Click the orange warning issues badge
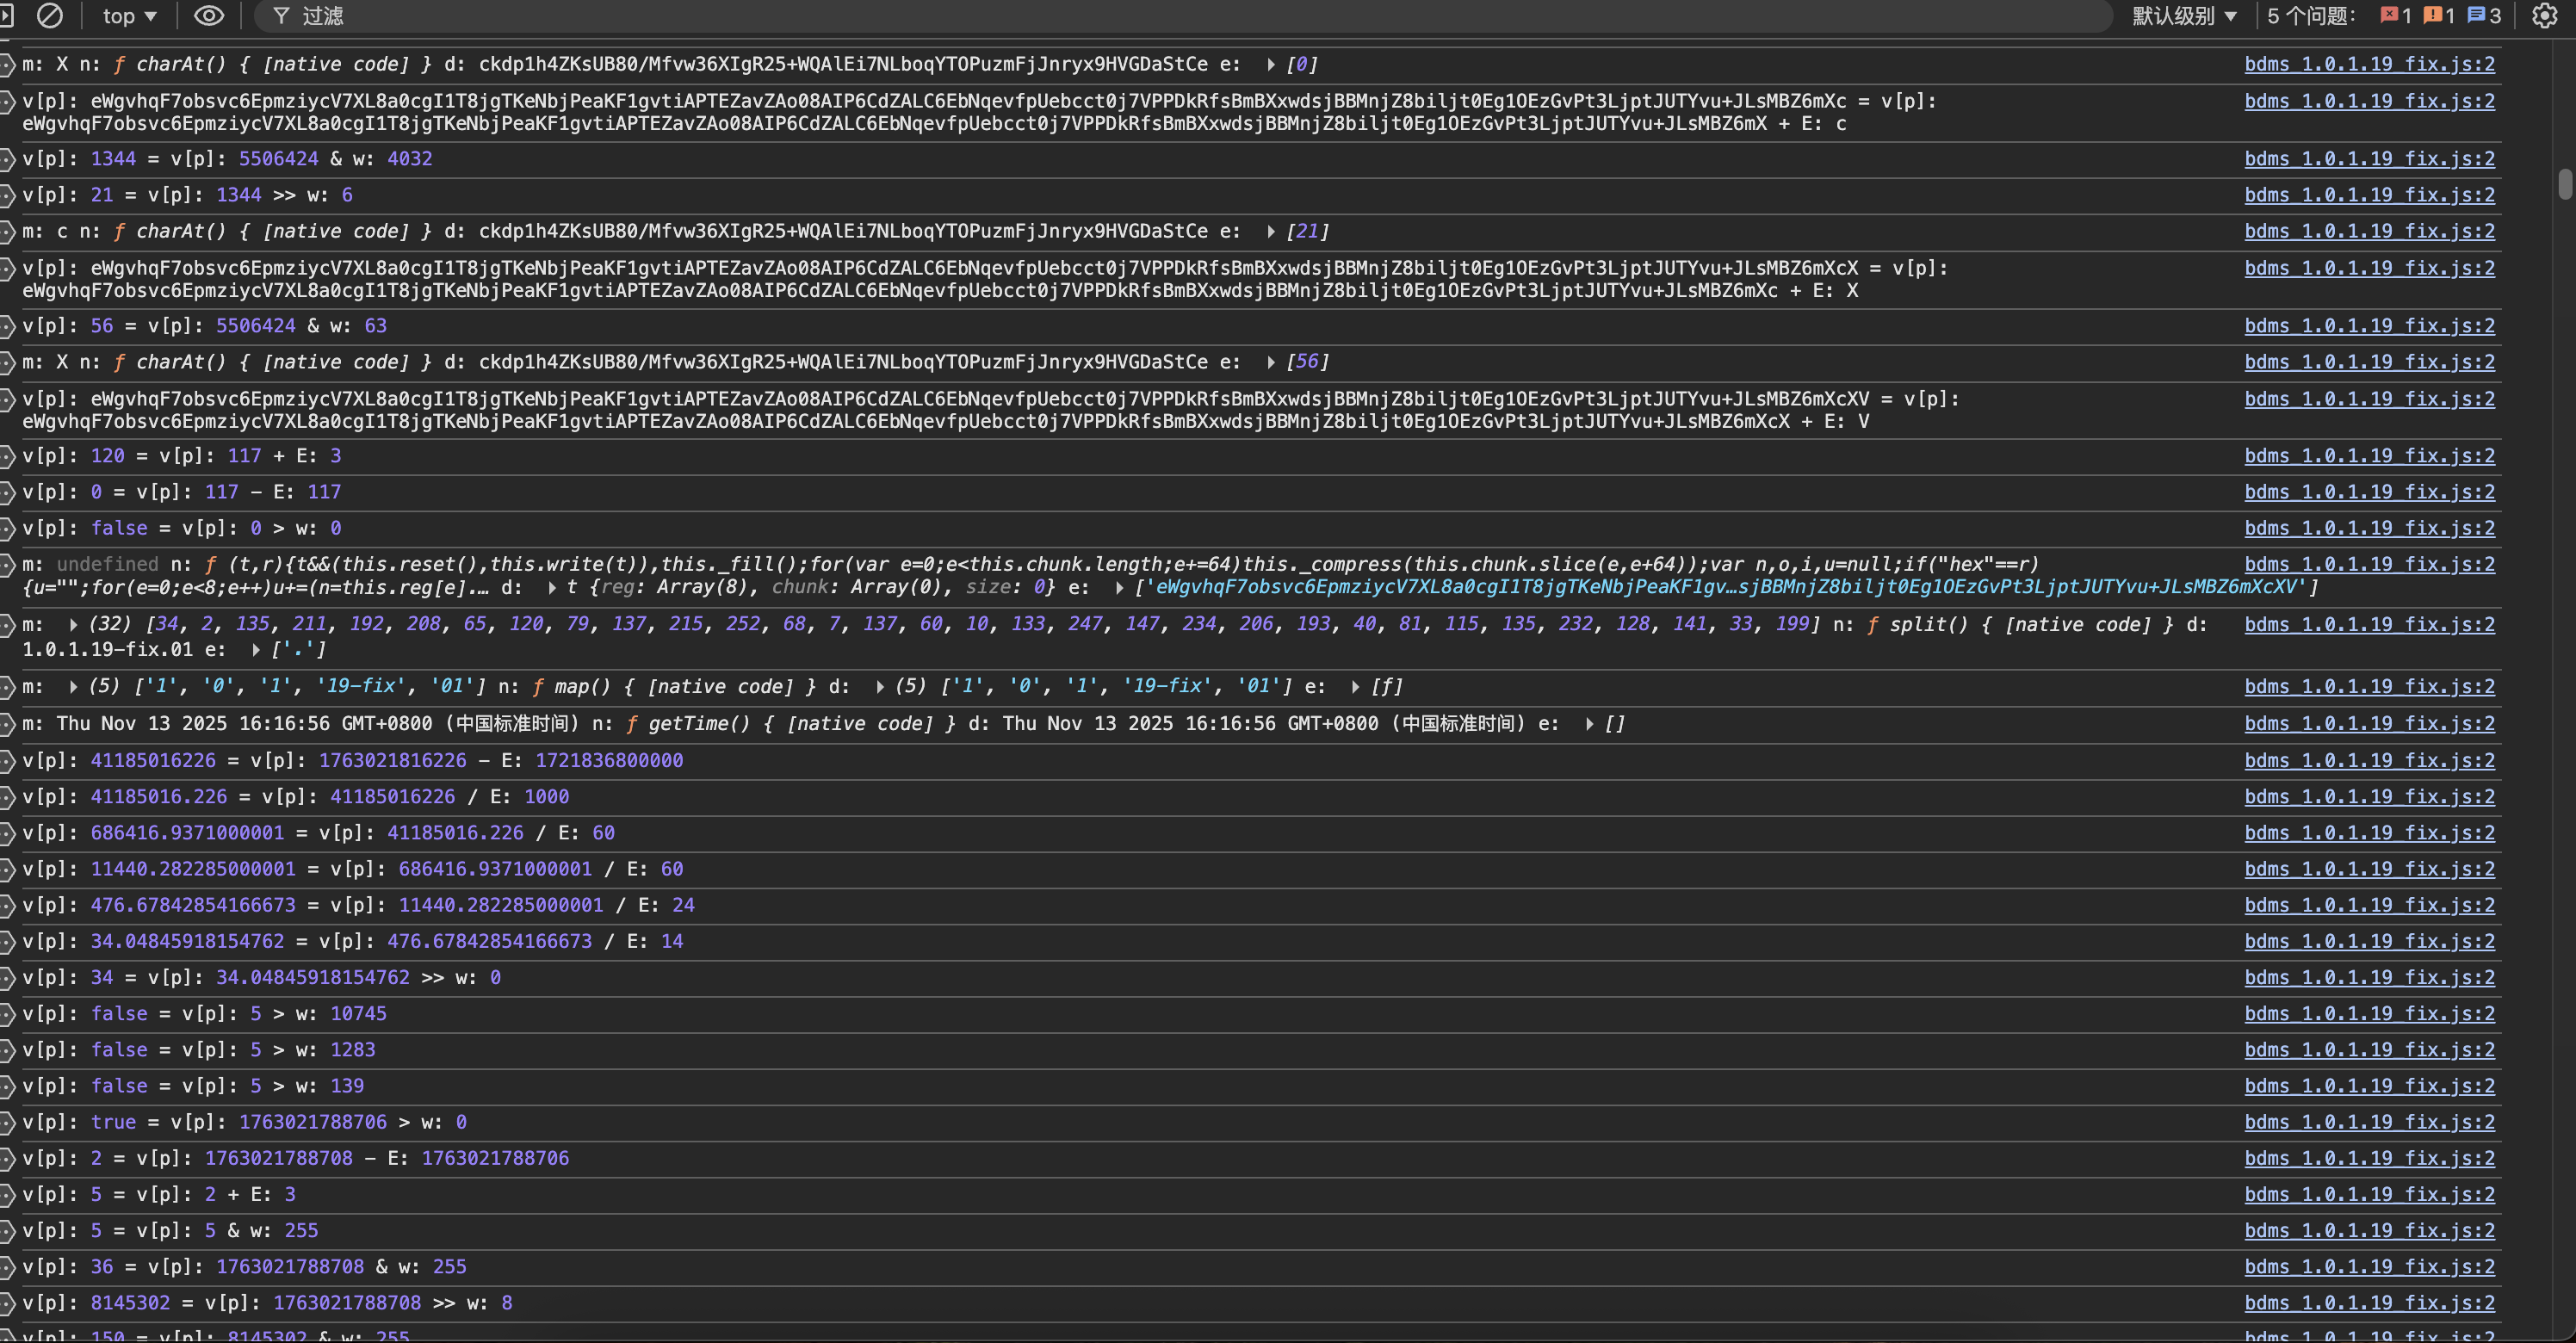This screenshot has height=1343, width=2576. (x=2439, y=16)
